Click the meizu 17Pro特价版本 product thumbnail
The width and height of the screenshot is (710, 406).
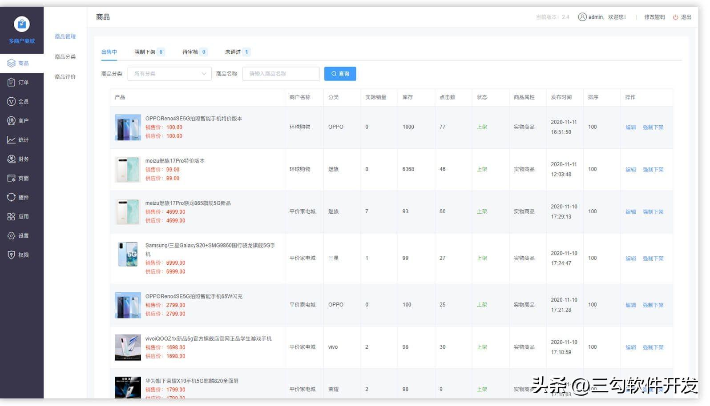point(128,170)
